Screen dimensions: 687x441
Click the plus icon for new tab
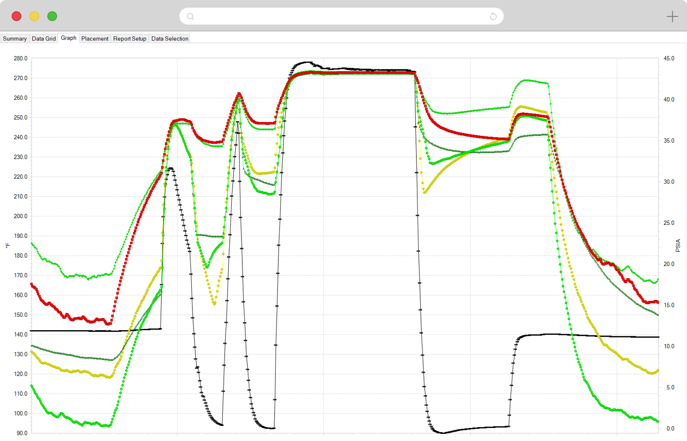(672, 16)
